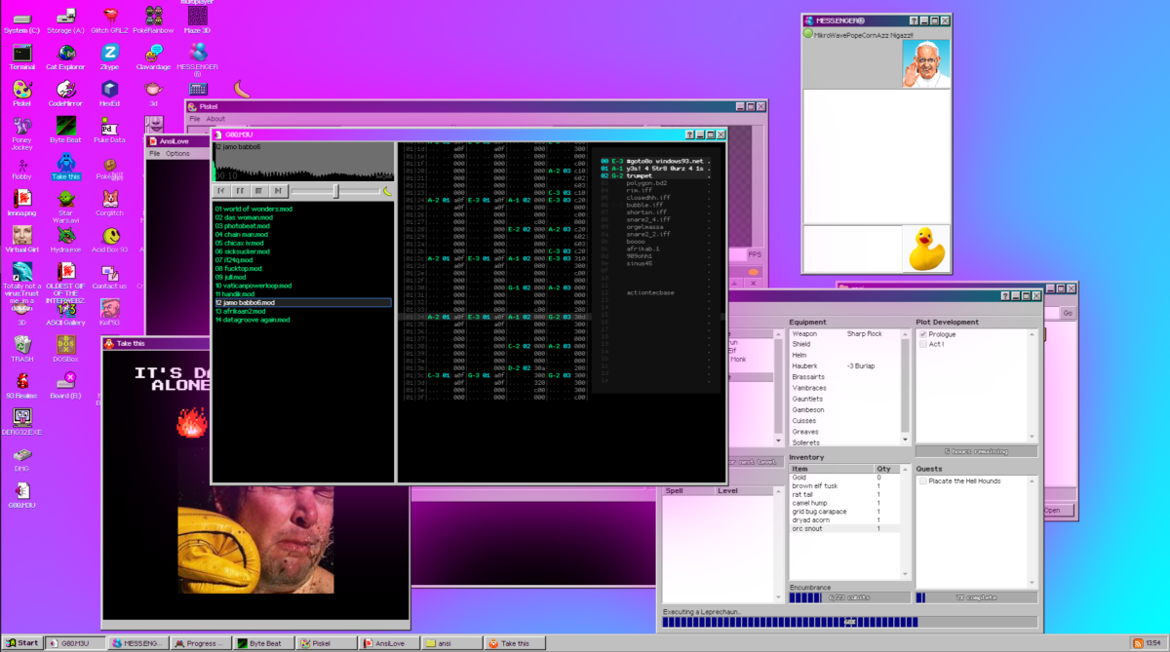Image resolution: width=1170 pixels, height=652 pixels.
Task: Open the lenna.png desktop file
Action: click(21, 202)
